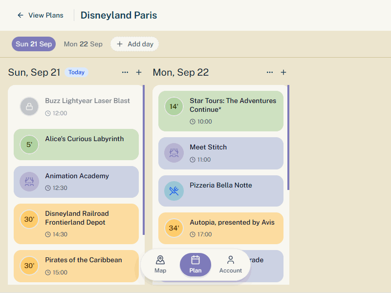This screenshot has width=391, height=293.
Task: Click the Add day button
Action: click(x=134, y=44)
